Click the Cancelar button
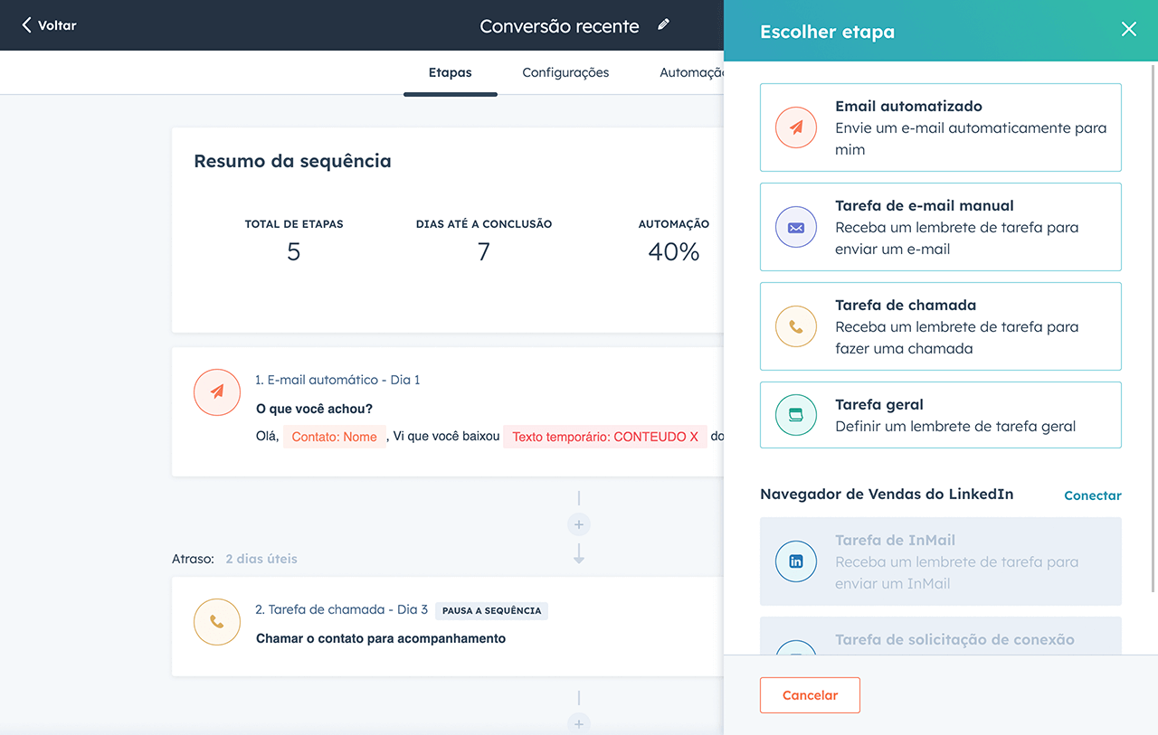The height and width of the screenshot is (735, 1158). pos(810,694)
